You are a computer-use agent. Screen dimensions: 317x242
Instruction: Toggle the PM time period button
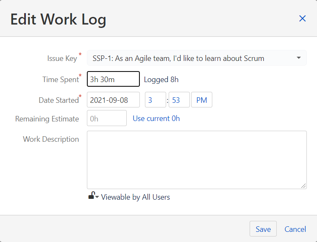click(202, 100)
